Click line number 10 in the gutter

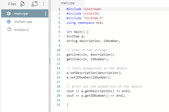coord(59,50)
